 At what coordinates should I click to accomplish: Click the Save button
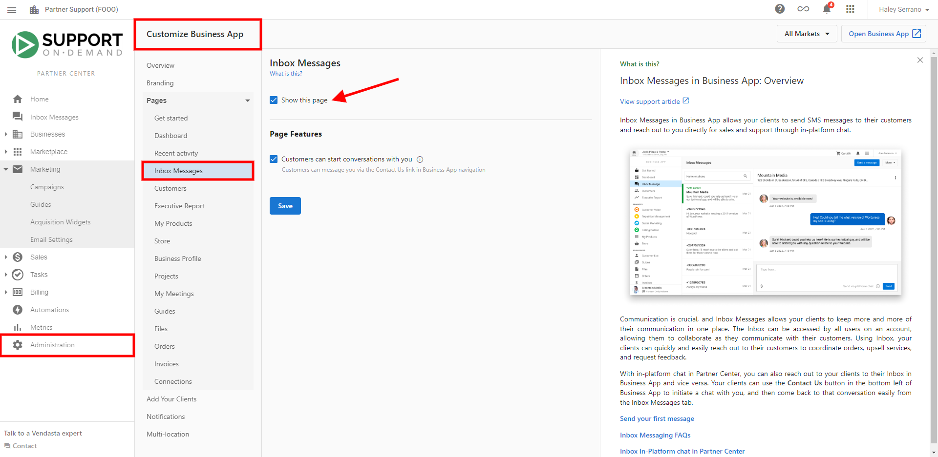[285, 206]
